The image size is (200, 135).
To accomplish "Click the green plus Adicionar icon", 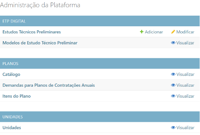I will [142, 32].
